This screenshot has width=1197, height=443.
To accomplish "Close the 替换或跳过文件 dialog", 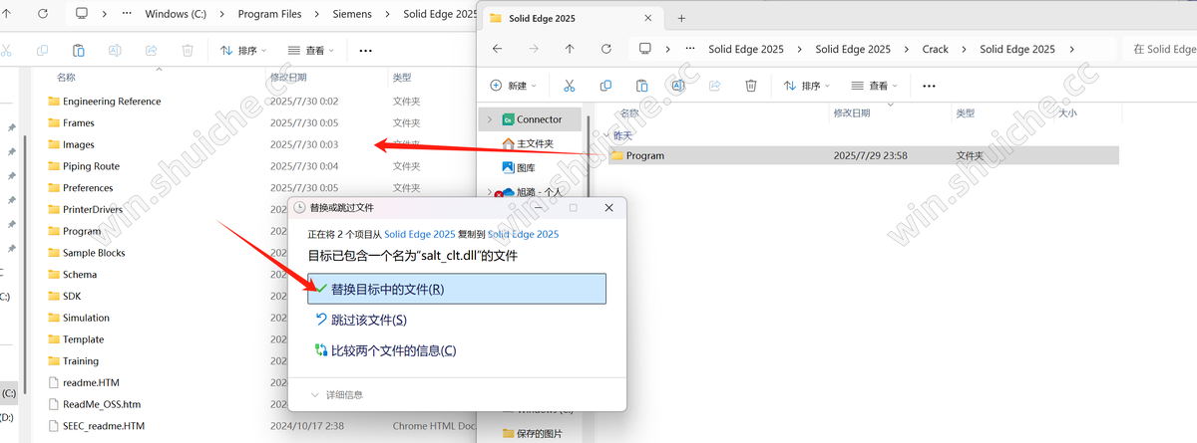I will [608, 207].
